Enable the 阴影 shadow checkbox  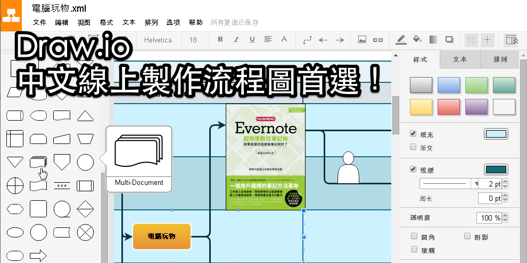coord(467,236)
